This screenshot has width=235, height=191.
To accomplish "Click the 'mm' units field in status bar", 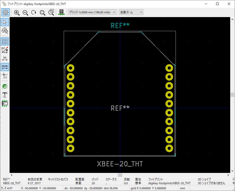I will 183,188.
